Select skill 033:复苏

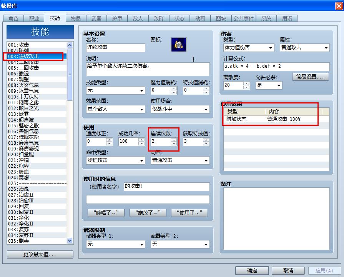pyautogui.click(x=37, y=230)
